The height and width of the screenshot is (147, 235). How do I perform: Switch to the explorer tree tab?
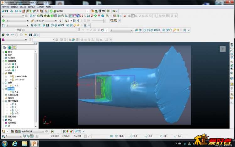click(5, 47)
